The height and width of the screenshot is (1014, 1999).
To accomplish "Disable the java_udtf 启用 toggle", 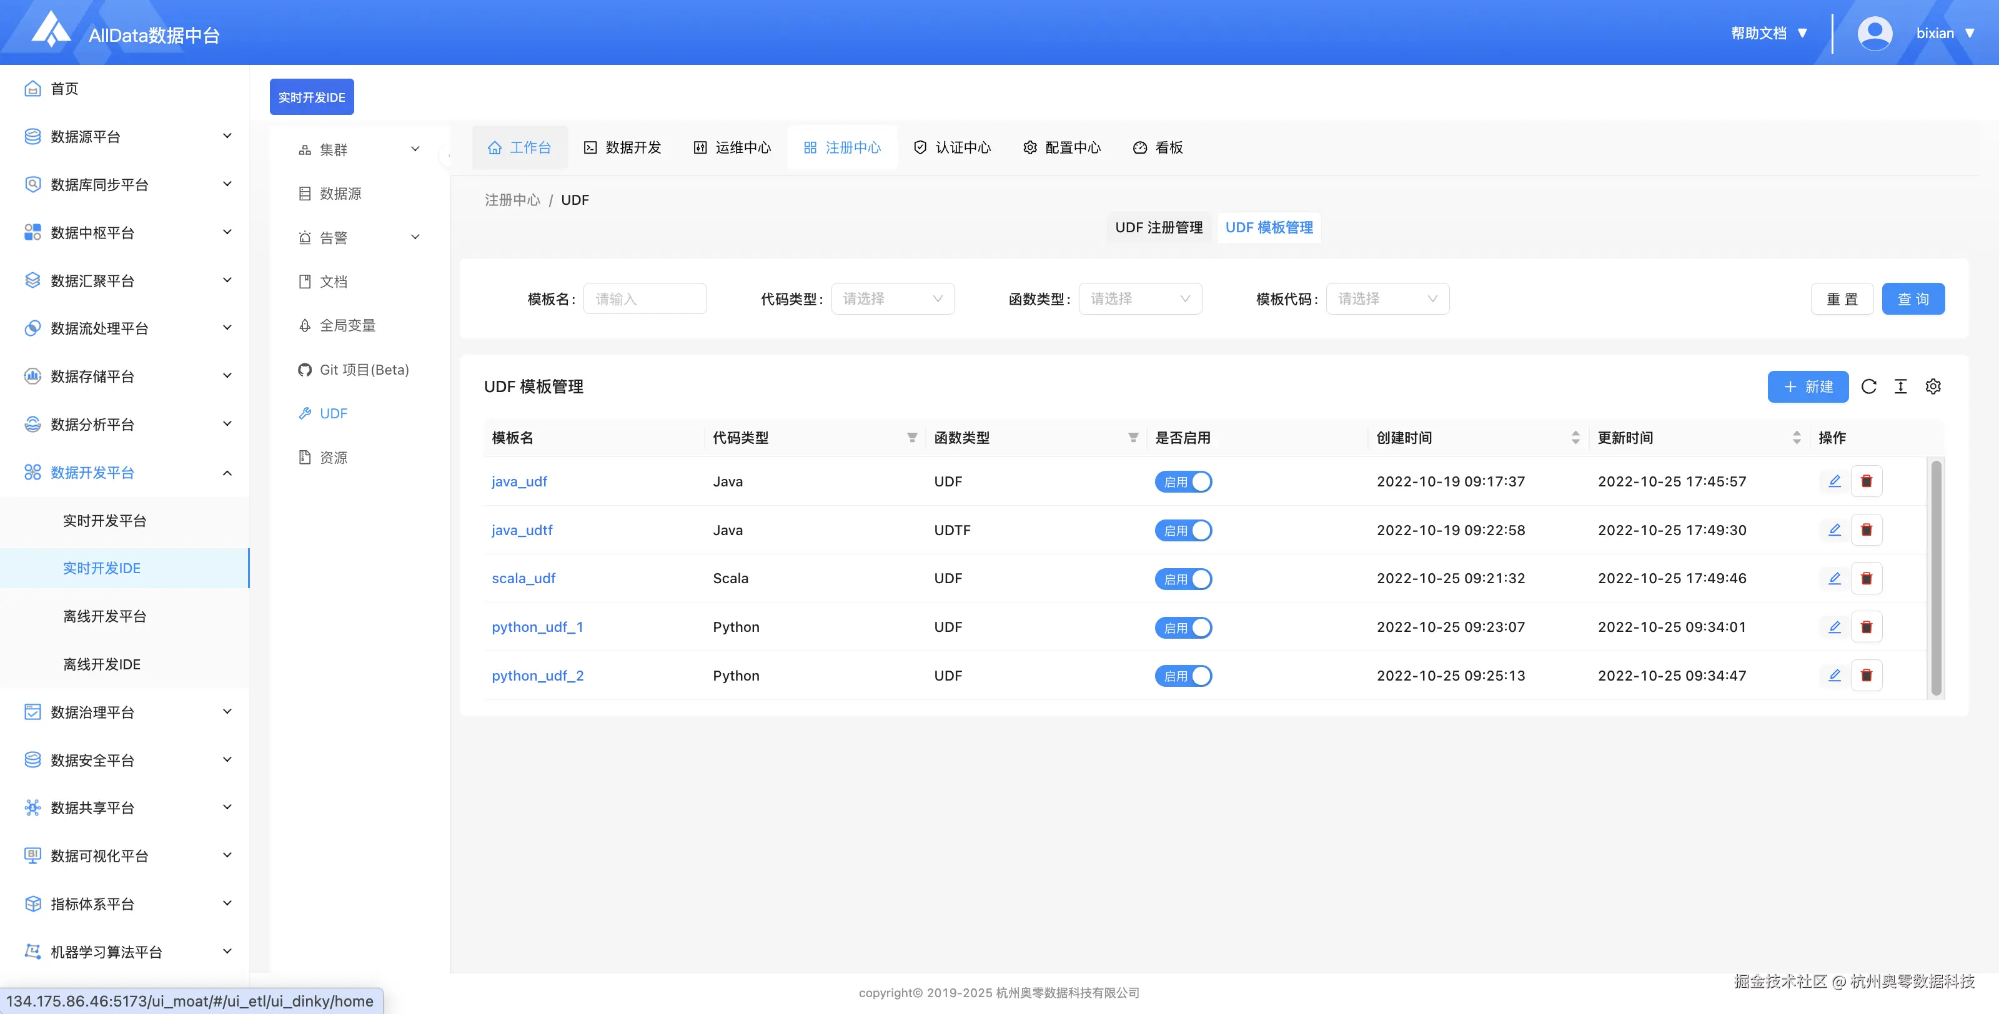I will click(x=1183, y=530).
